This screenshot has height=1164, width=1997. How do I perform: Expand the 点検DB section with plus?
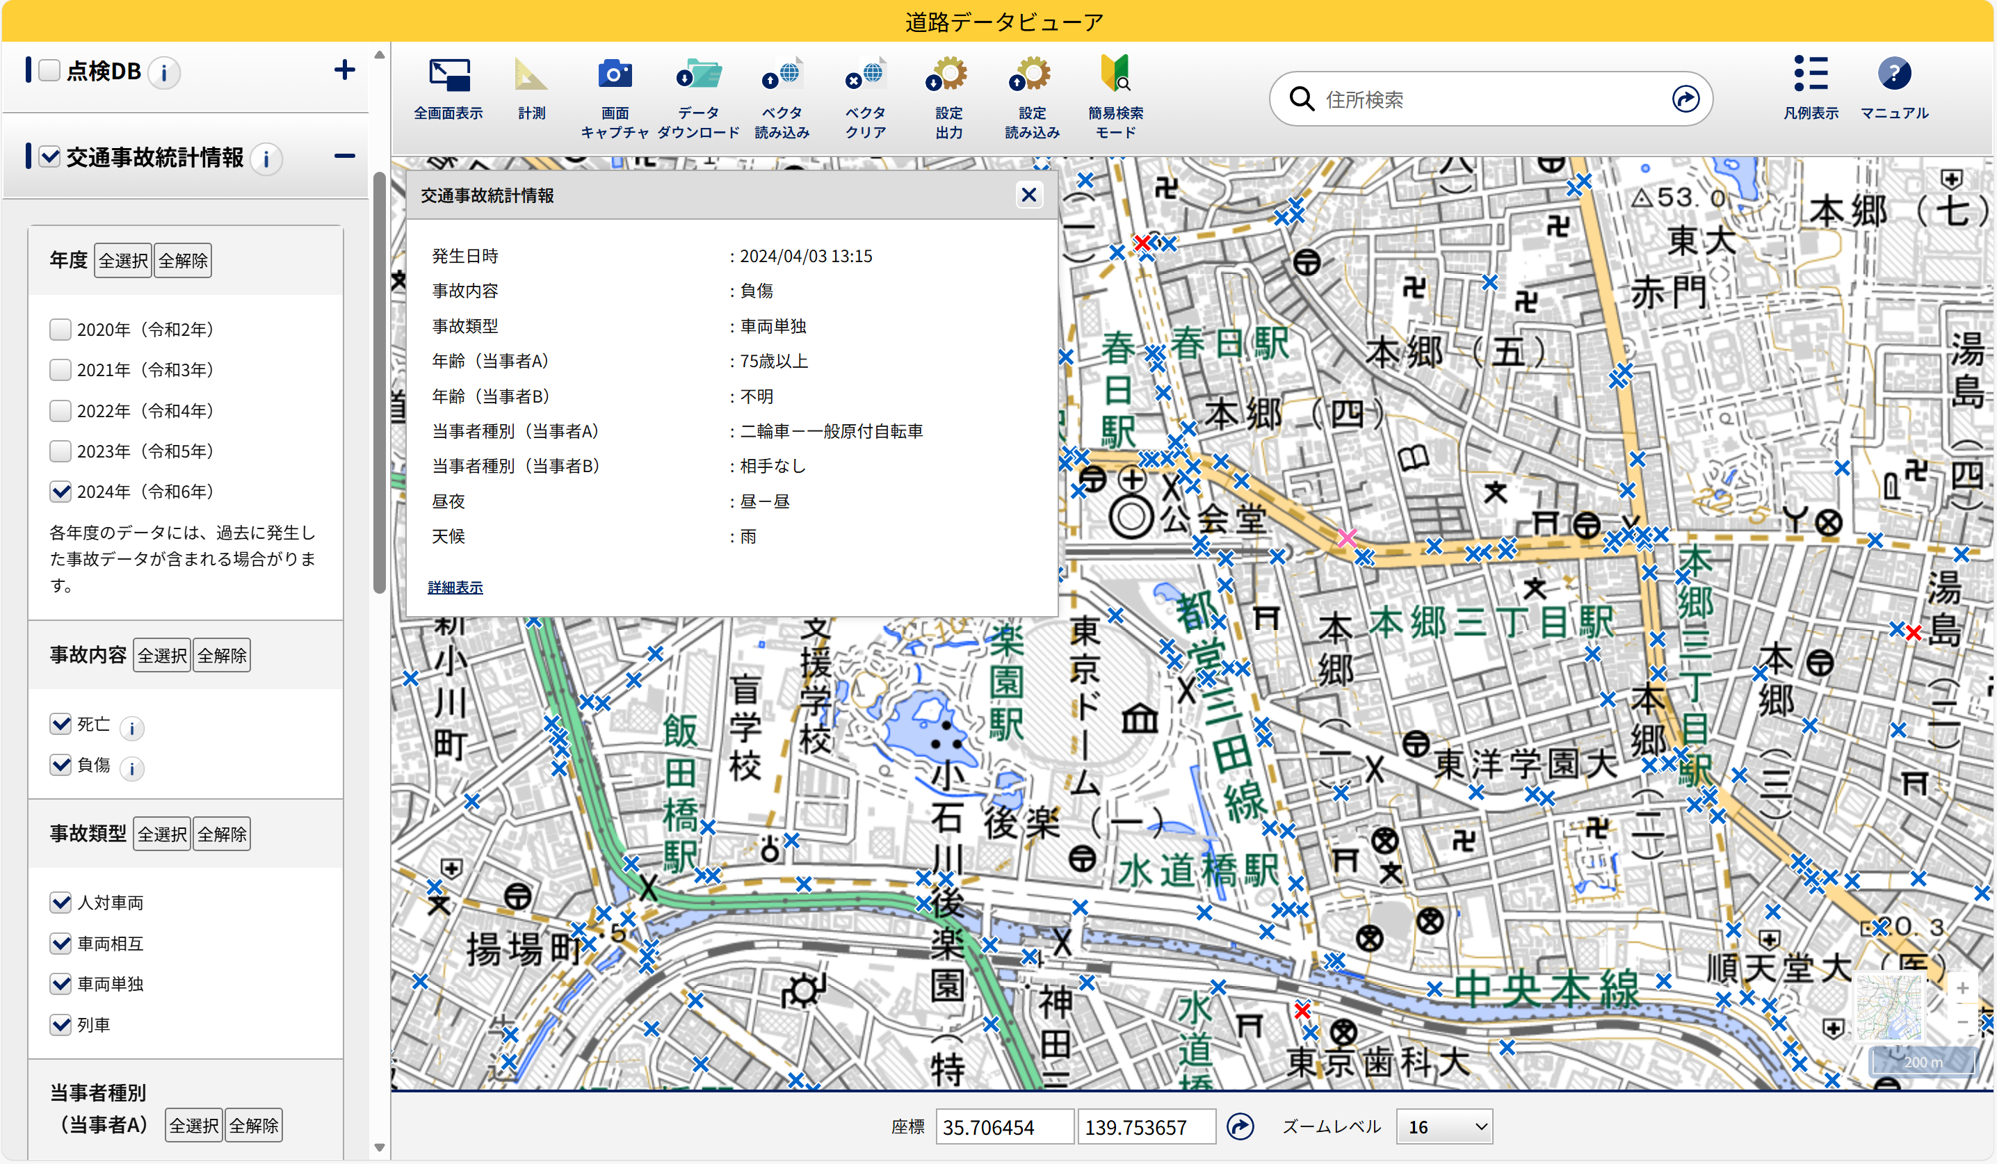(344, 70)
